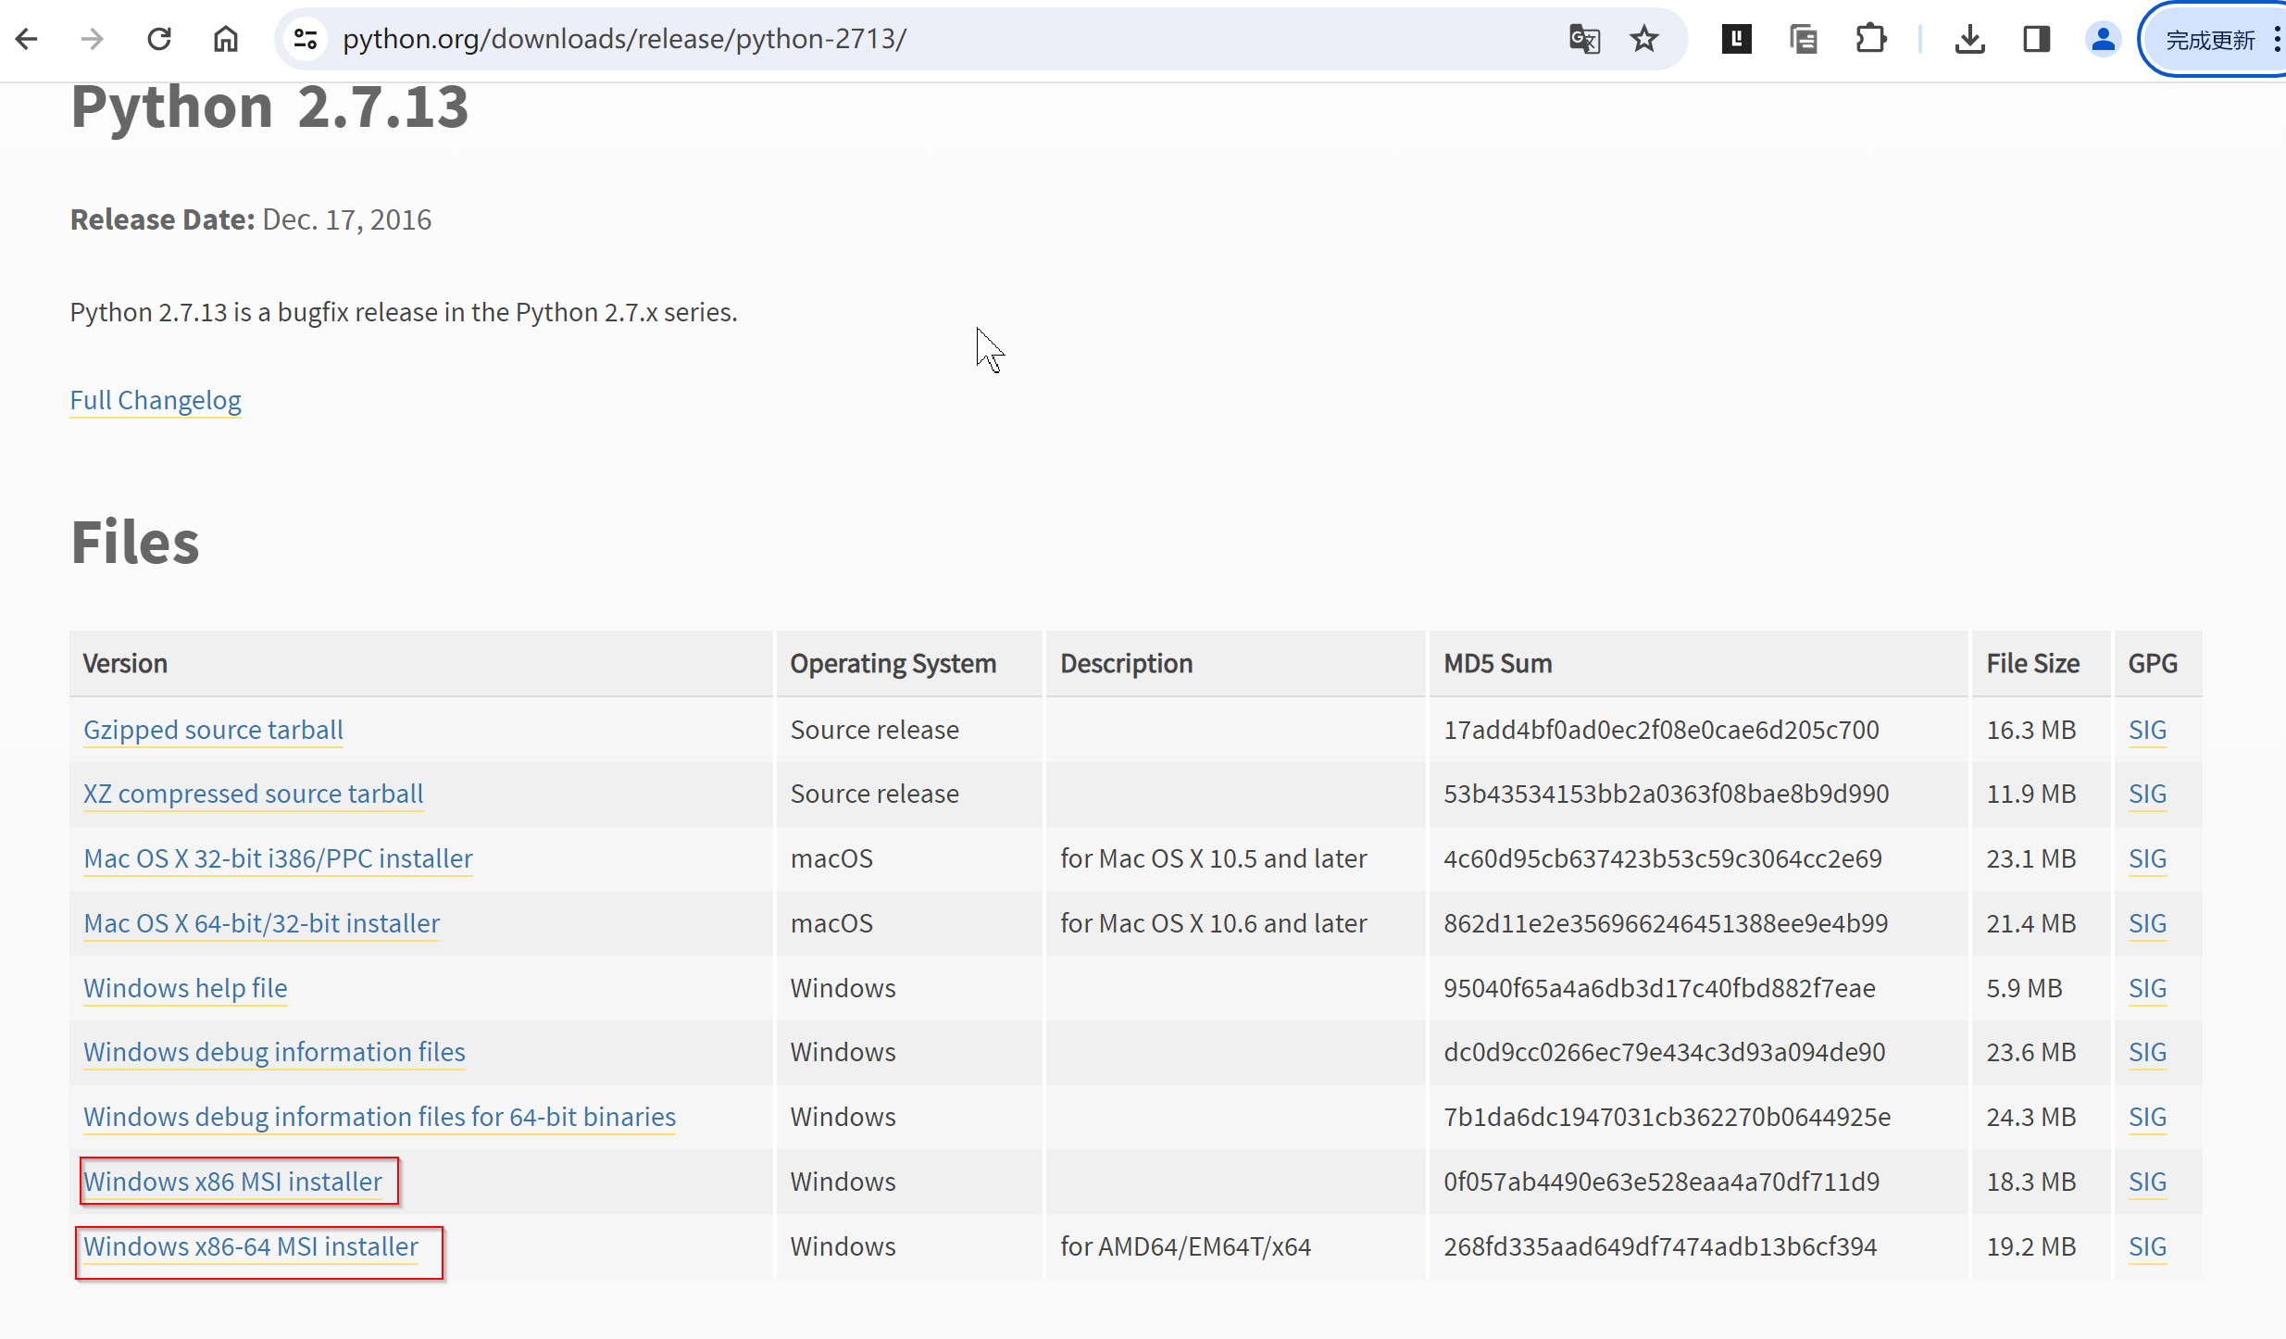This screenshot has width=2286, height=1339.
Task: Download XZ compressed source tarball
Action: 253,794
